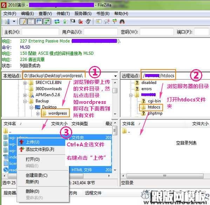Toggle directory comparison

point(107,21)
